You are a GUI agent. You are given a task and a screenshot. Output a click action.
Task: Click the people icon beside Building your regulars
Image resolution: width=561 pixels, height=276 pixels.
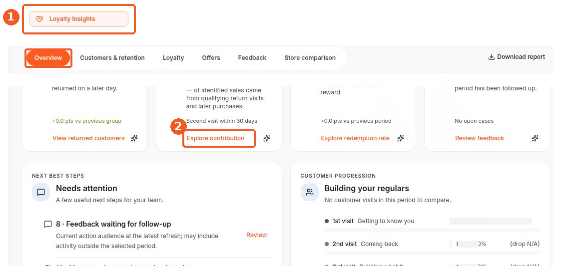pos(310,192)
